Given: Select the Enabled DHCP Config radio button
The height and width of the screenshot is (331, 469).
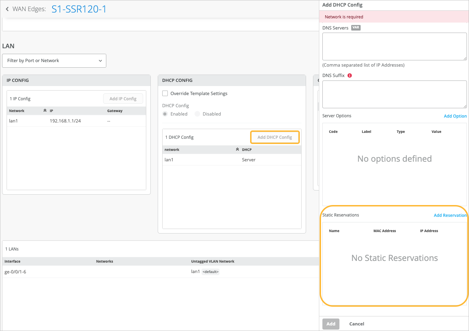Looking at the screenshot, I should click(x=165, y=114).
